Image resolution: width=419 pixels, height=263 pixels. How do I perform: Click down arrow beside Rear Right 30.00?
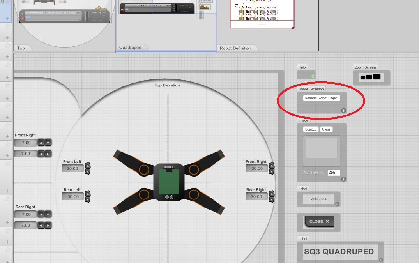click(x=272, y=199)
